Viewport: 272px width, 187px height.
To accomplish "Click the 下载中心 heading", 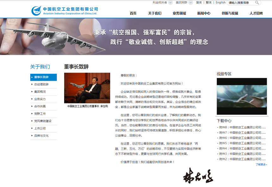I will pyautogui.click(x=224, y=121).
